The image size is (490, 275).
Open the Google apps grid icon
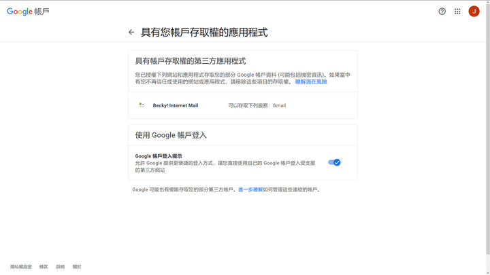click(457, 12)
